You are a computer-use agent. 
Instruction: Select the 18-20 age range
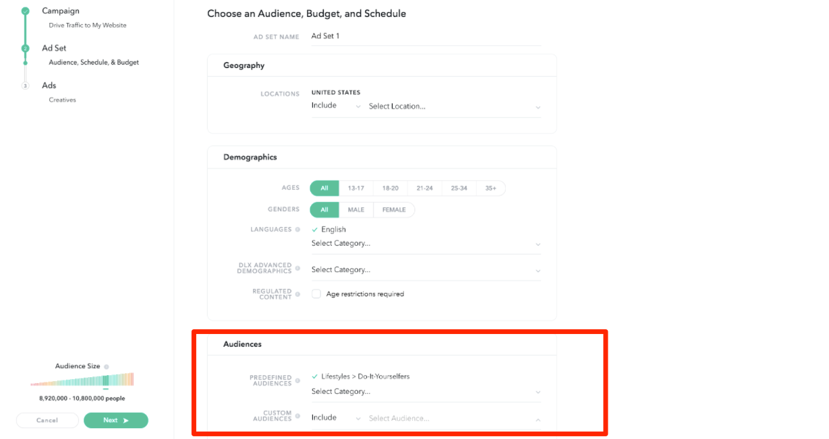(390, 189)
